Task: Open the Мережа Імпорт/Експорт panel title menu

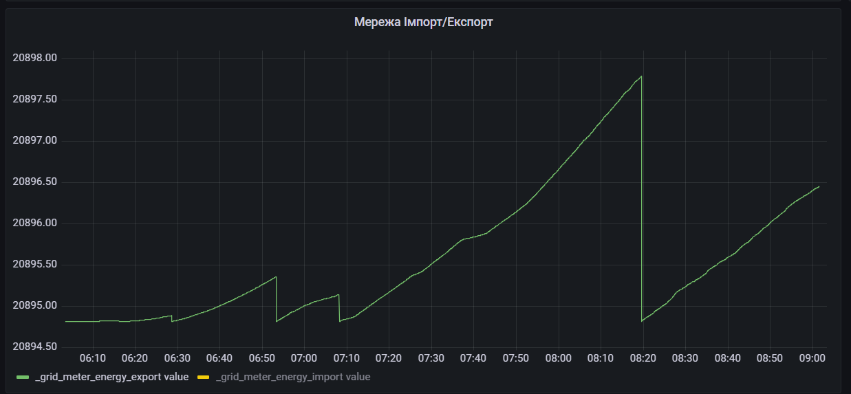Action: 424,22
